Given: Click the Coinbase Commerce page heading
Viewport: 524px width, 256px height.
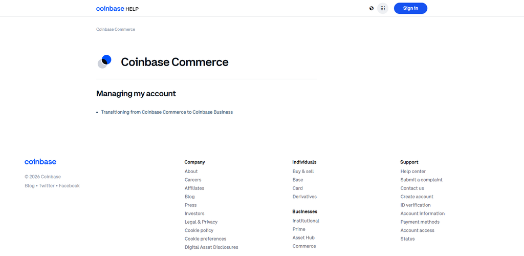Looking at the screenshot, I should (174, 62).
